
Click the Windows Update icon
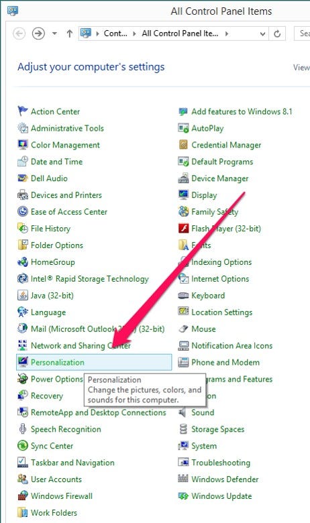pos(183,496)
